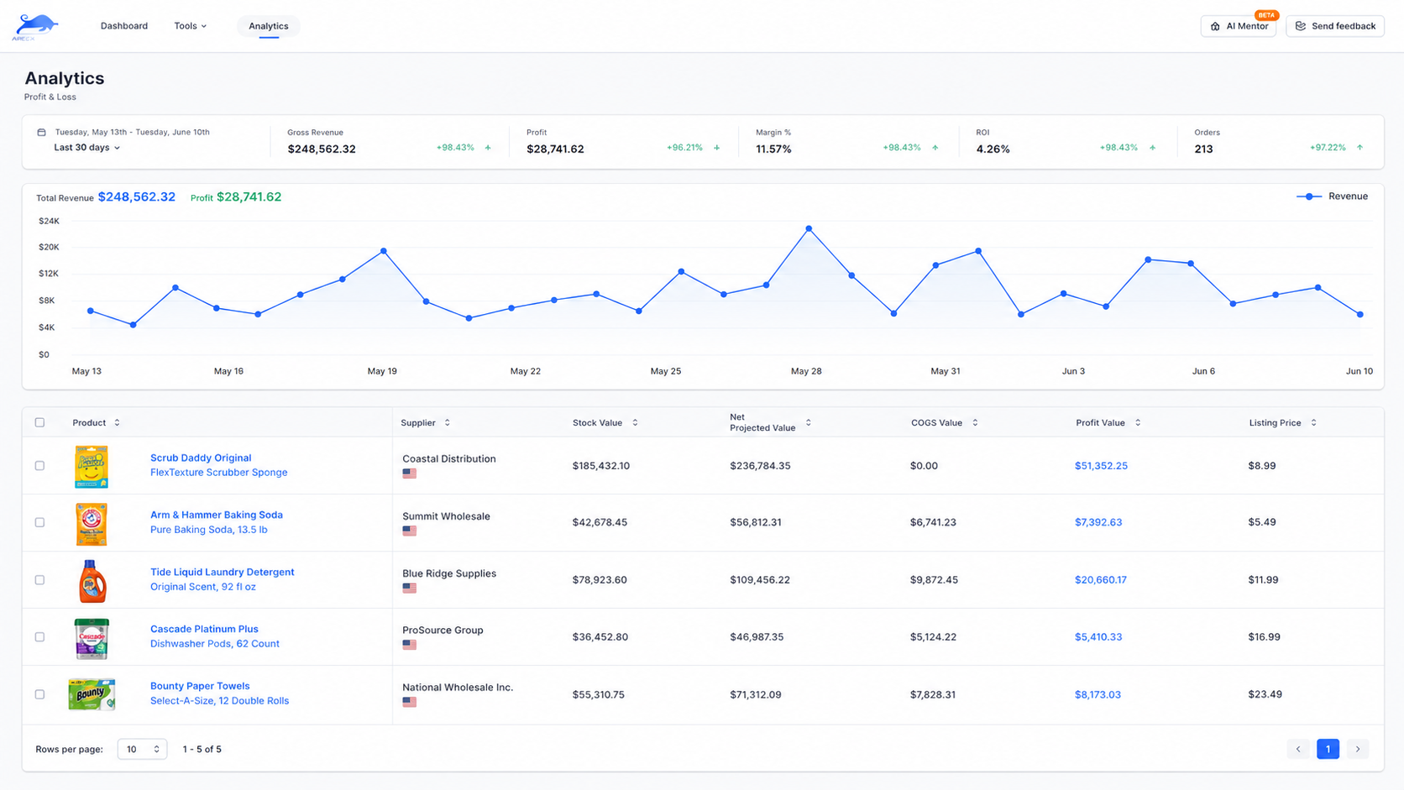1404x790 pixels.
Task: Sort by Product column arrows
Action: point(117,422)
